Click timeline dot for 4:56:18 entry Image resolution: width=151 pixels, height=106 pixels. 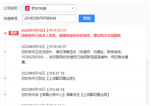pyautogui.click(x=5, y=95)
